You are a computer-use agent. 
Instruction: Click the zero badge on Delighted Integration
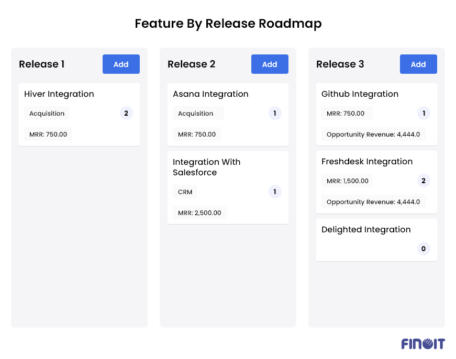424,249
